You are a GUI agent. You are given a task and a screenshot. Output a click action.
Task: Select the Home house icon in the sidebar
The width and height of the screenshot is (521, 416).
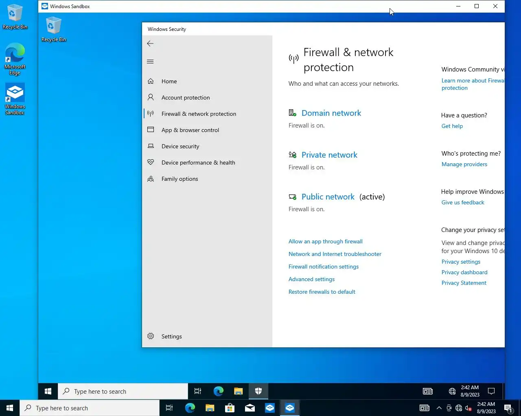(151, 81)
